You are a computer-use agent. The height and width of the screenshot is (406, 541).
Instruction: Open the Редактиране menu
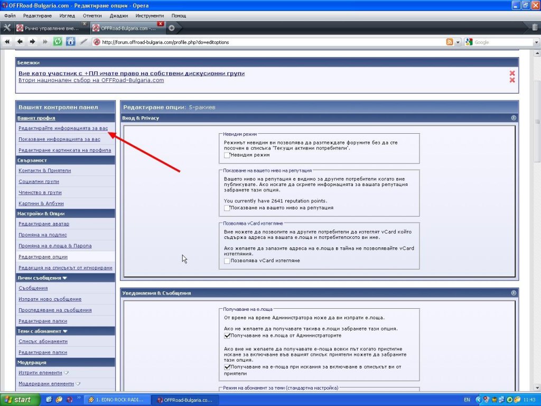point(38,15)
